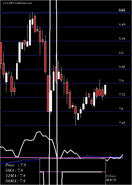The height and width of the screenshot is (185, 132).
Task: Click the 7.75 price axis label
Action: [122, 95]
